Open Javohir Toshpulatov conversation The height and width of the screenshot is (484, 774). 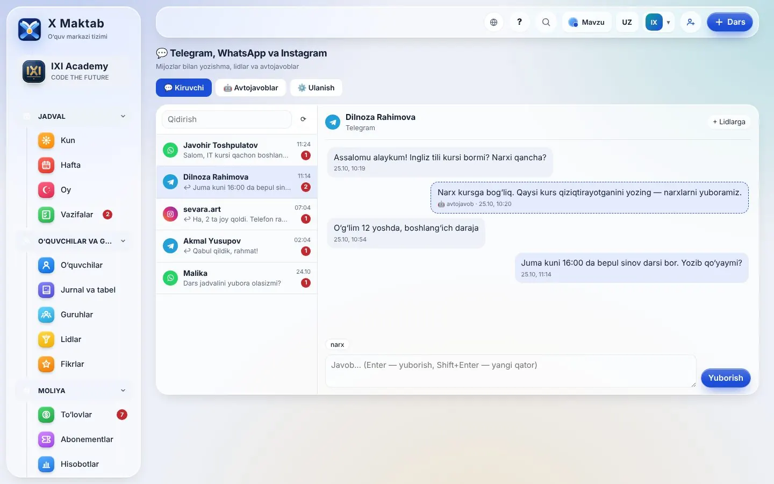pyautogui.click(x=236, y=150)
